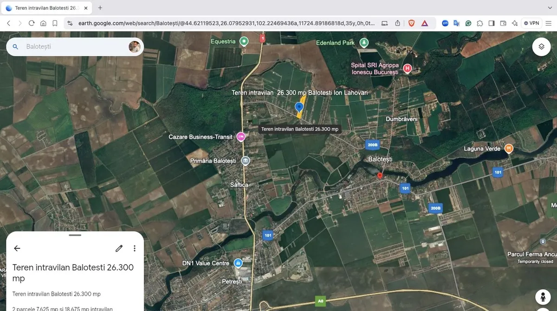This screenshot has height=311, width=557.
Task: Select the Spital SRI Agrippa hospital marker
Action: coord(407,69)
